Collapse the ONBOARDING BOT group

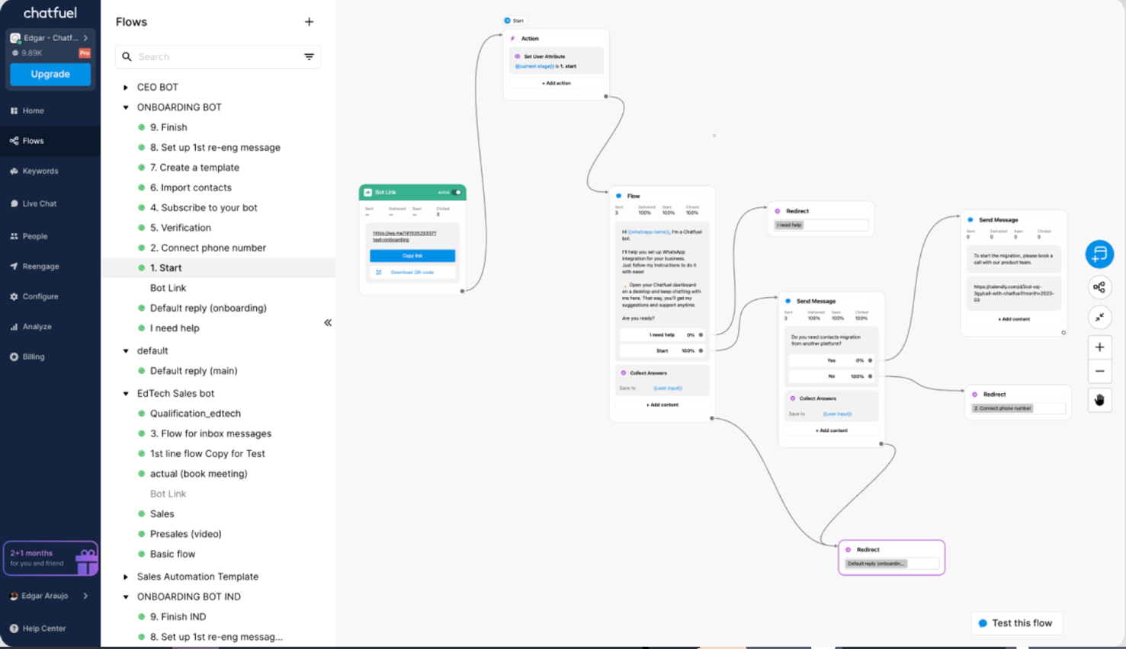[126, 107]
